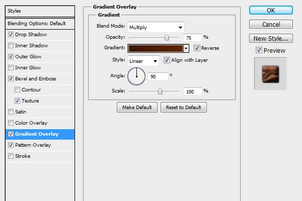
Task: Uncheck the Bevel and Emboss checkbox
Action: pyautogui.click(x=11, y=79)
